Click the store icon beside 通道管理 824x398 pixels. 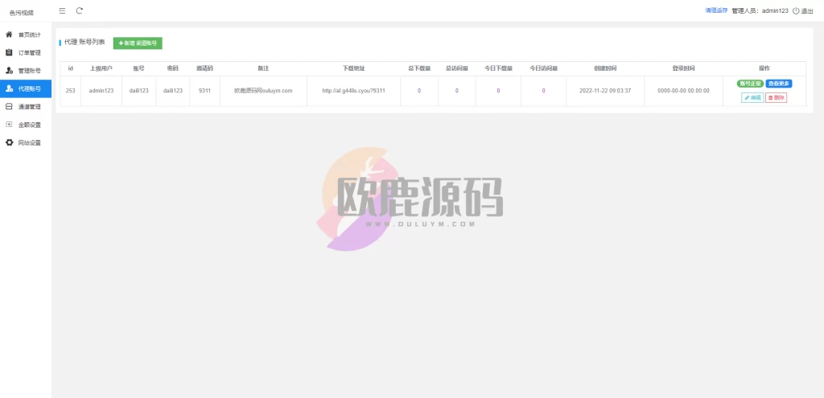9,107
